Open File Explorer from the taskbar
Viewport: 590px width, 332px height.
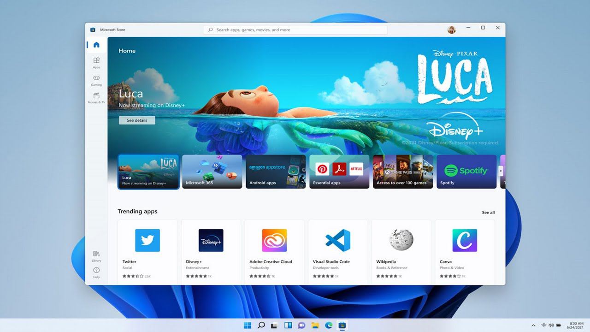pos(315,325)
